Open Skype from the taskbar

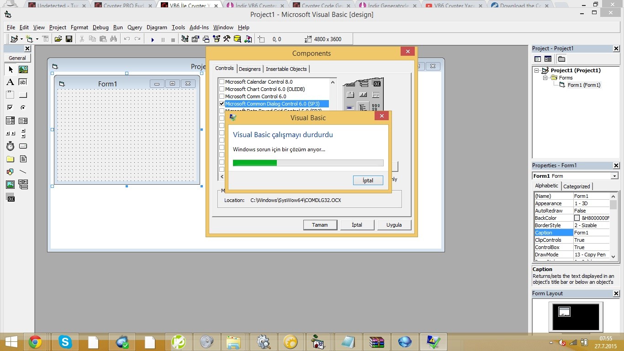65,342
